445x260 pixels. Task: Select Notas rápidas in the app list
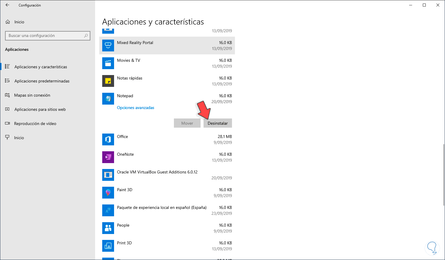pos(167,81)
